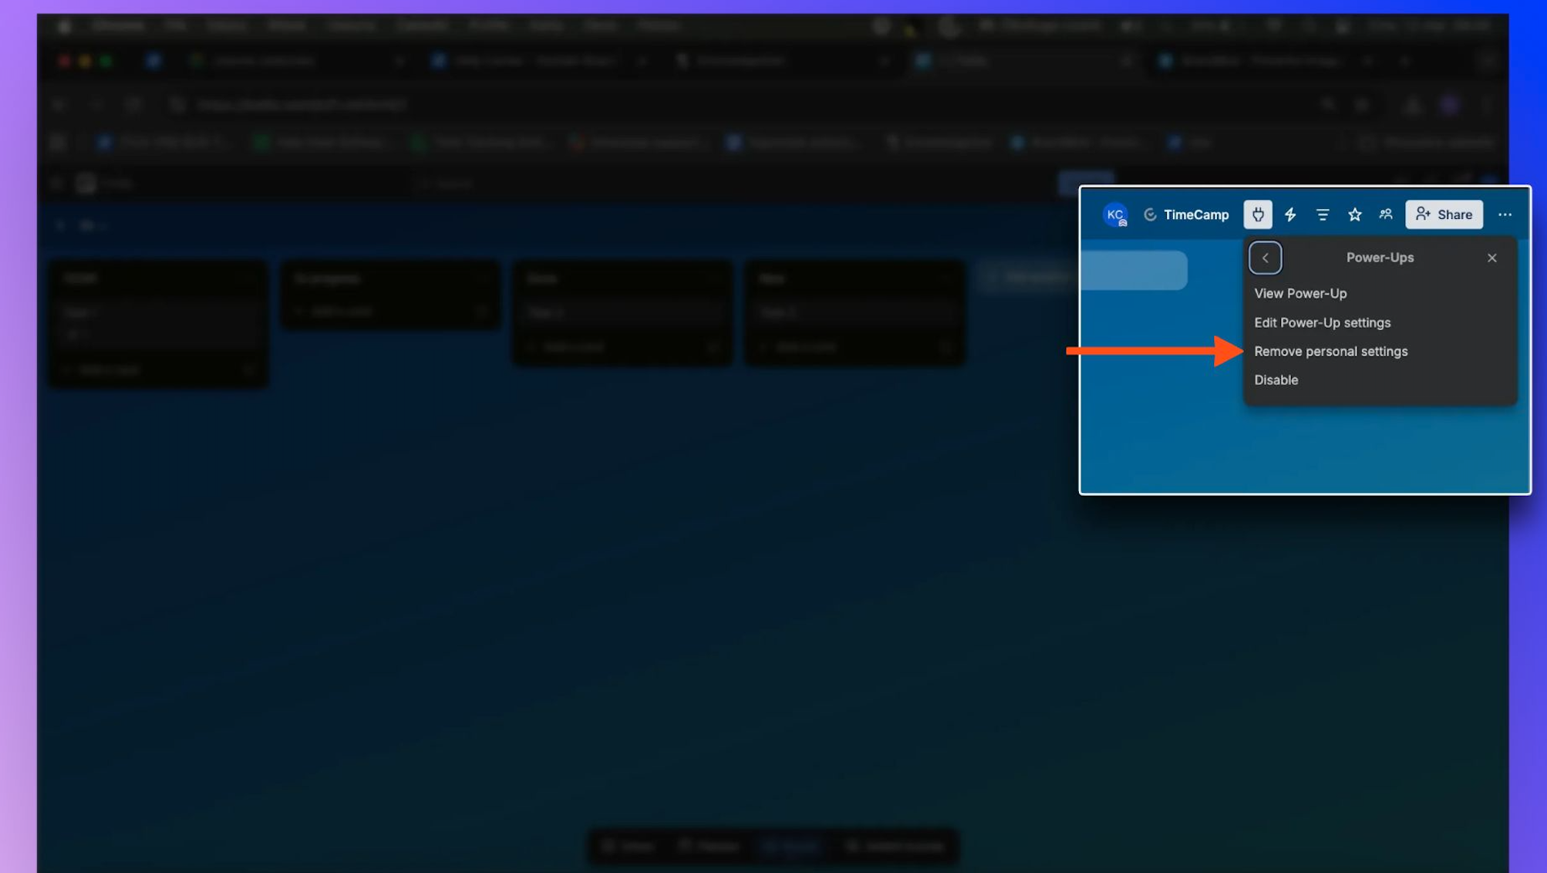
Task: Click Remove personal settings
Action: [1330, 351]
